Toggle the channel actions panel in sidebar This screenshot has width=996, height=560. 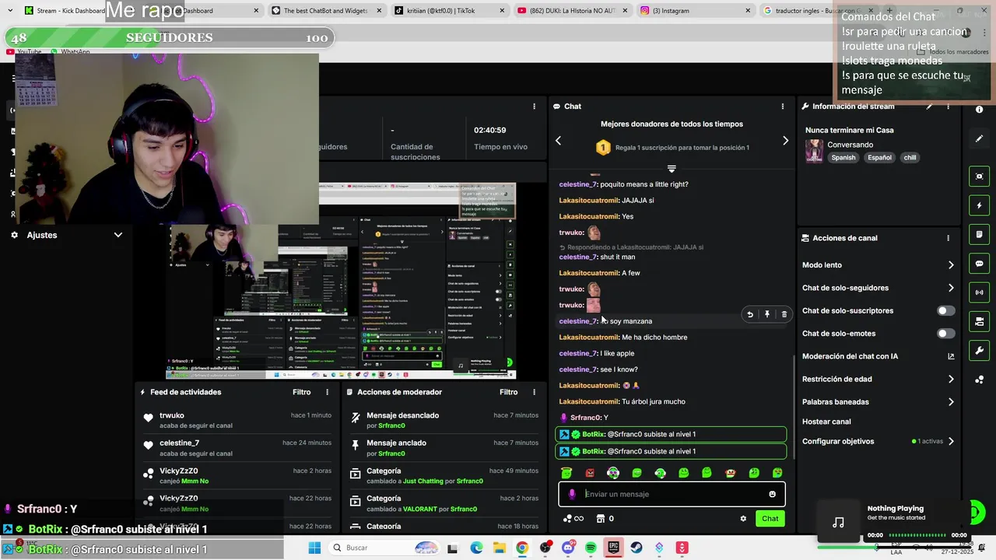point(980,321)
